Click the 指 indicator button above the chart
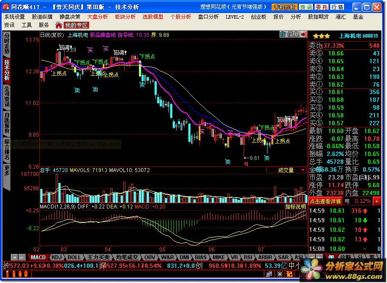 click(283, 34)
